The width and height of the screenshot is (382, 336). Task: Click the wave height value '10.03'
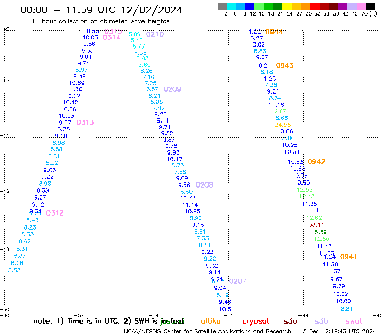[x=90, y=37]
